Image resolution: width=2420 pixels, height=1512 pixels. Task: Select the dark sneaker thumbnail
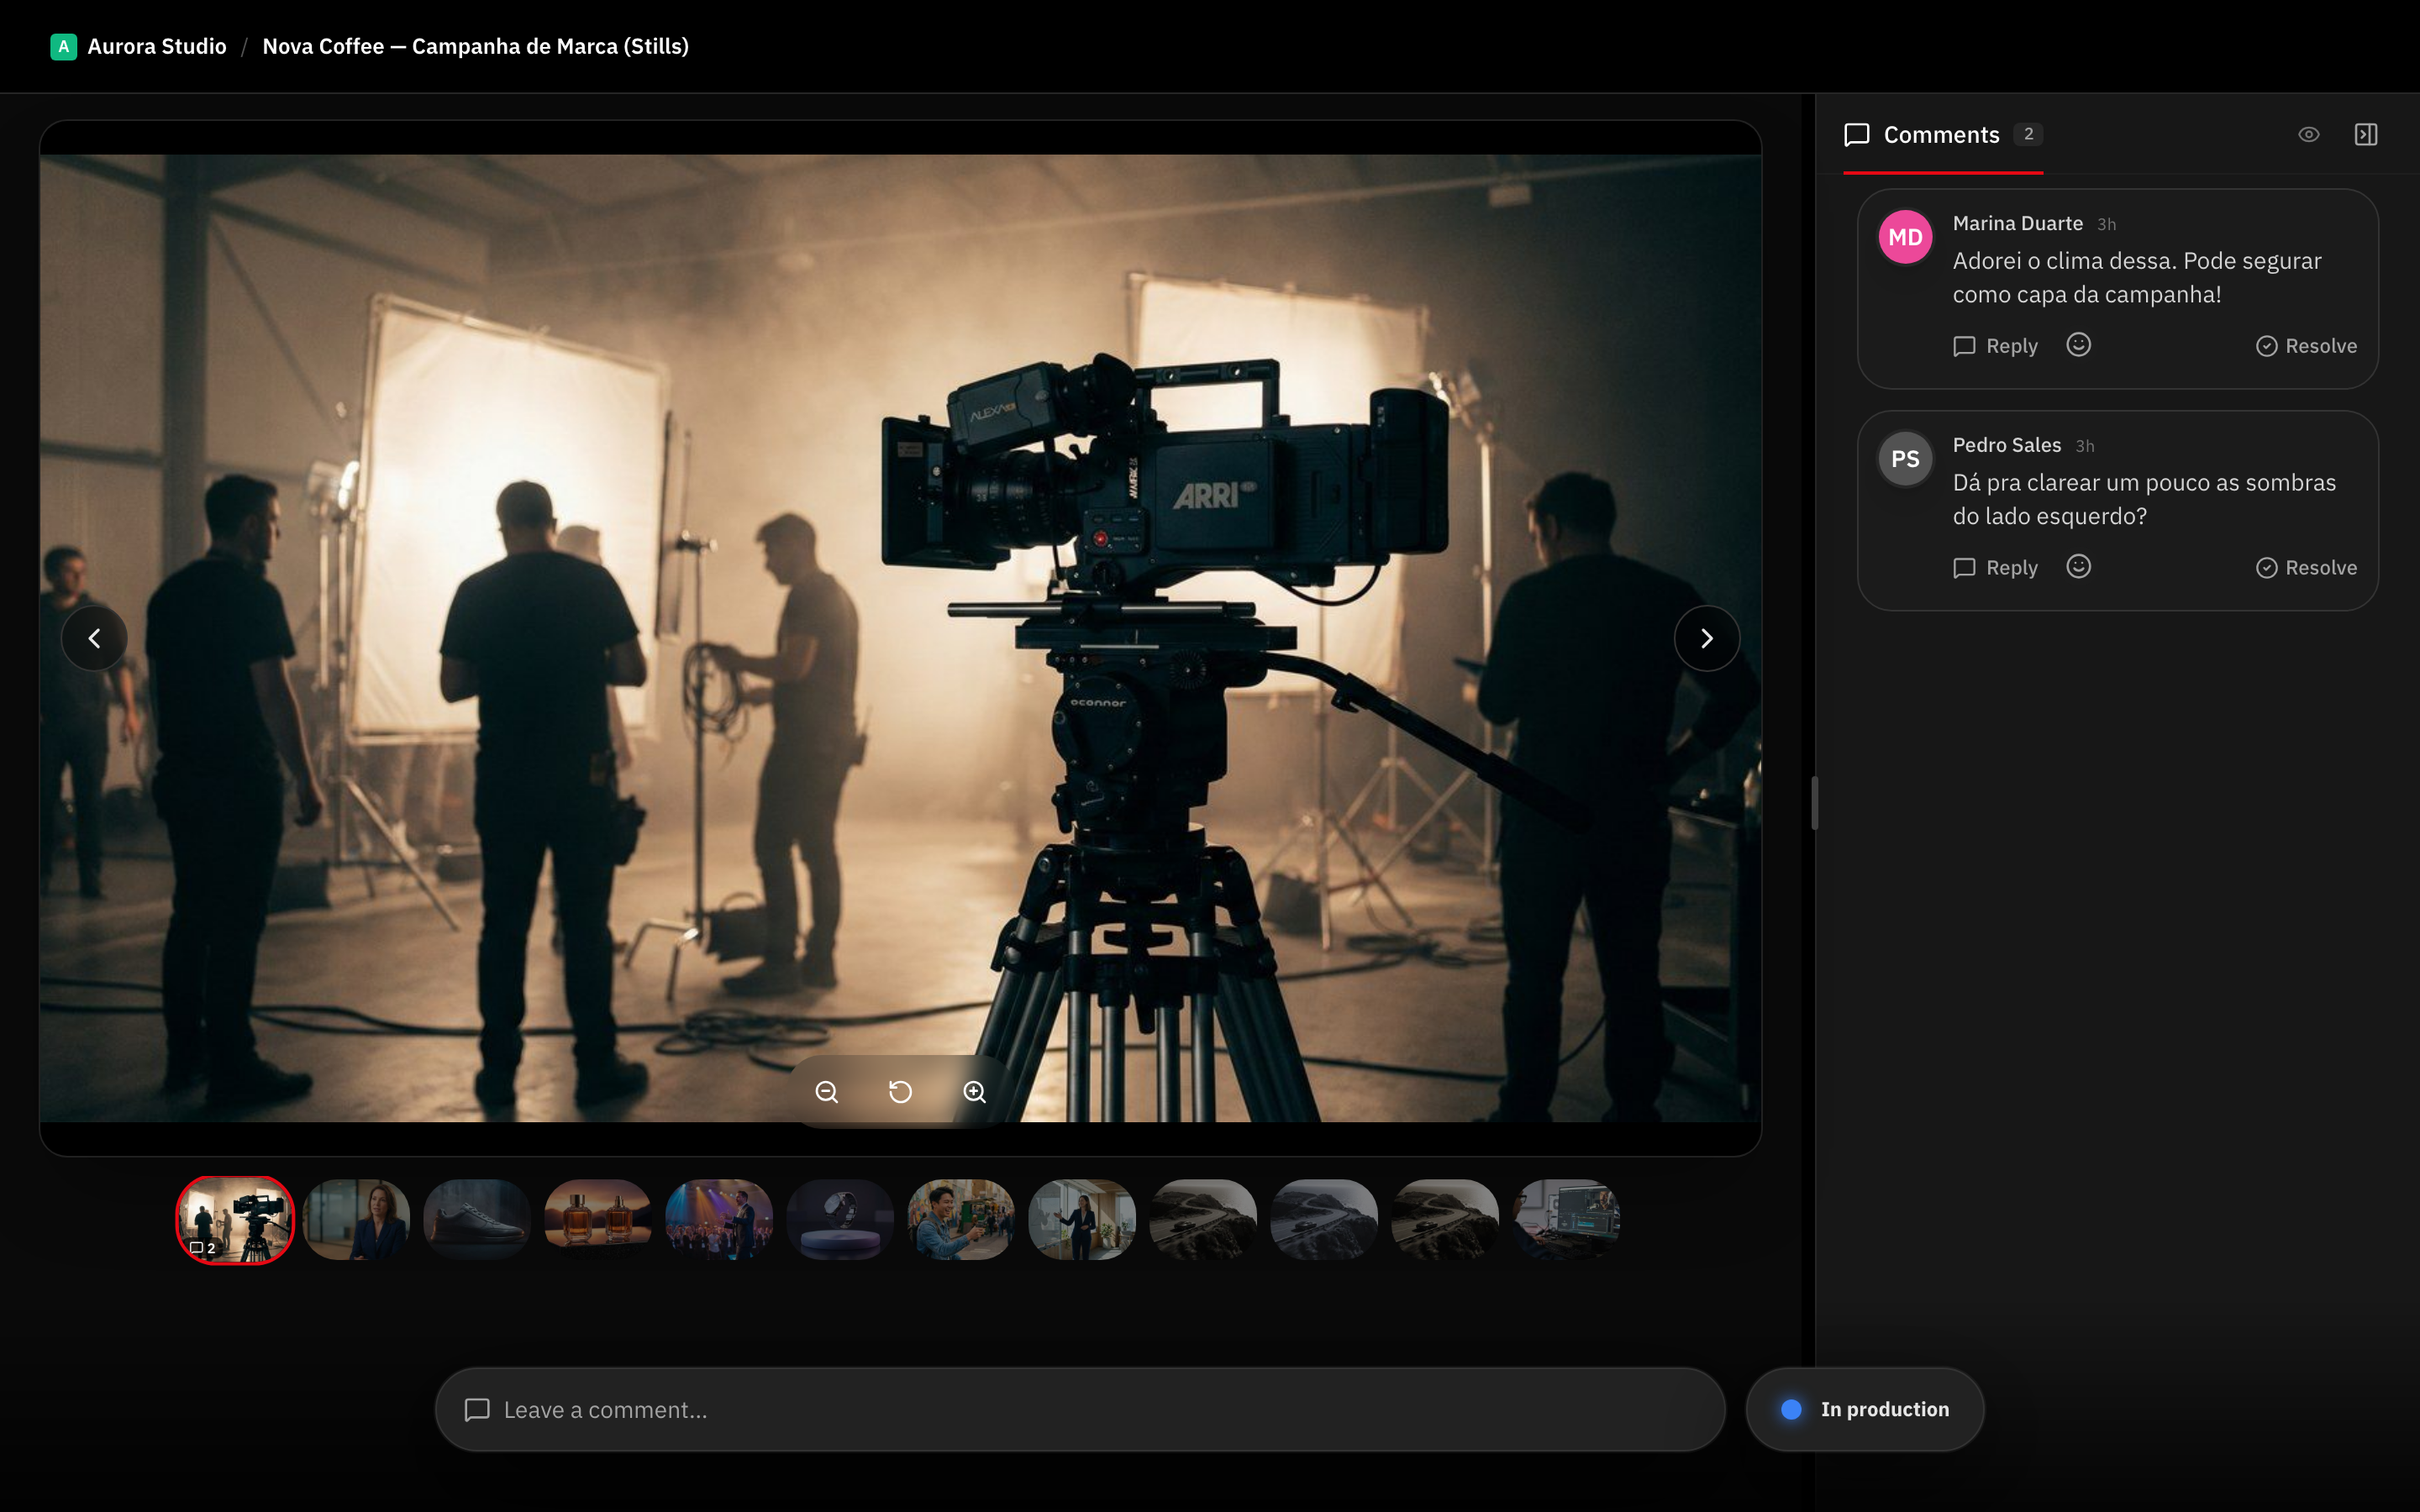click(x=477, y=1220)
